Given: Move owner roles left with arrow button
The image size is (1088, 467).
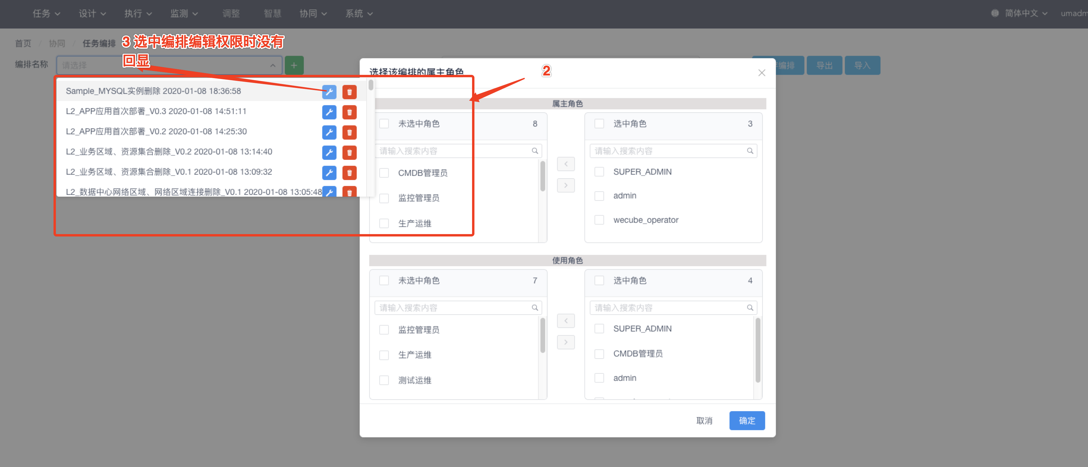Looking at the screenshot, I should 565,164.
